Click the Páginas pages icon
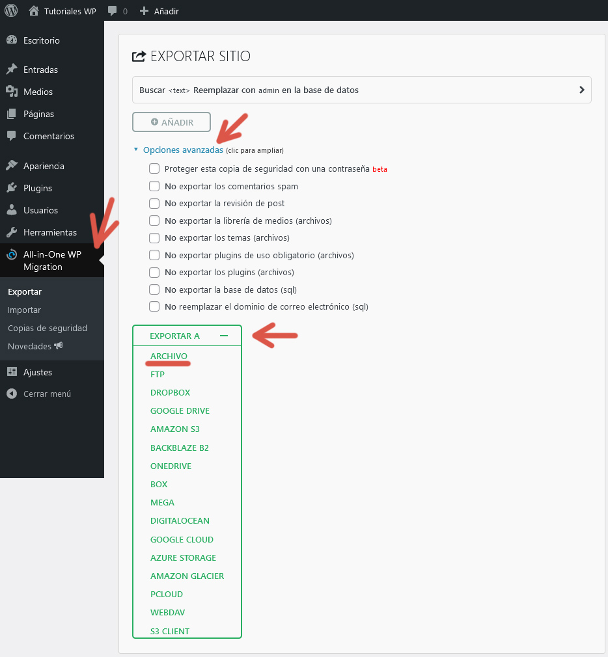 point(12,114)
